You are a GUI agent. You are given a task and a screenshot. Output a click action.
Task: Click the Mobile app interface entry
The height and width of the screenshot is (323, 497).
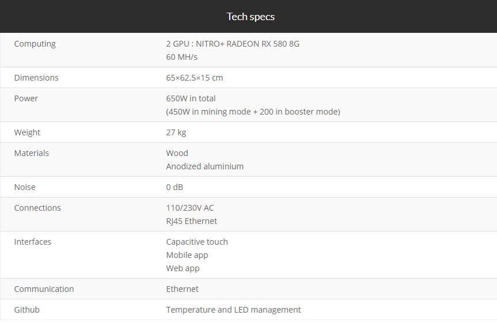tap(187, 255)
